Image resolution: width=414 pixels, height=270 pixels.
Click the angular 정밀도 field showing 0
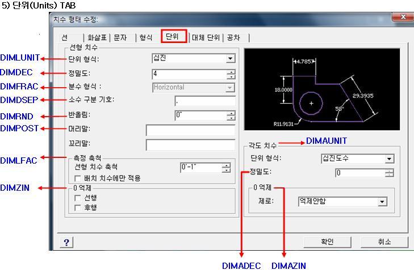360,173
